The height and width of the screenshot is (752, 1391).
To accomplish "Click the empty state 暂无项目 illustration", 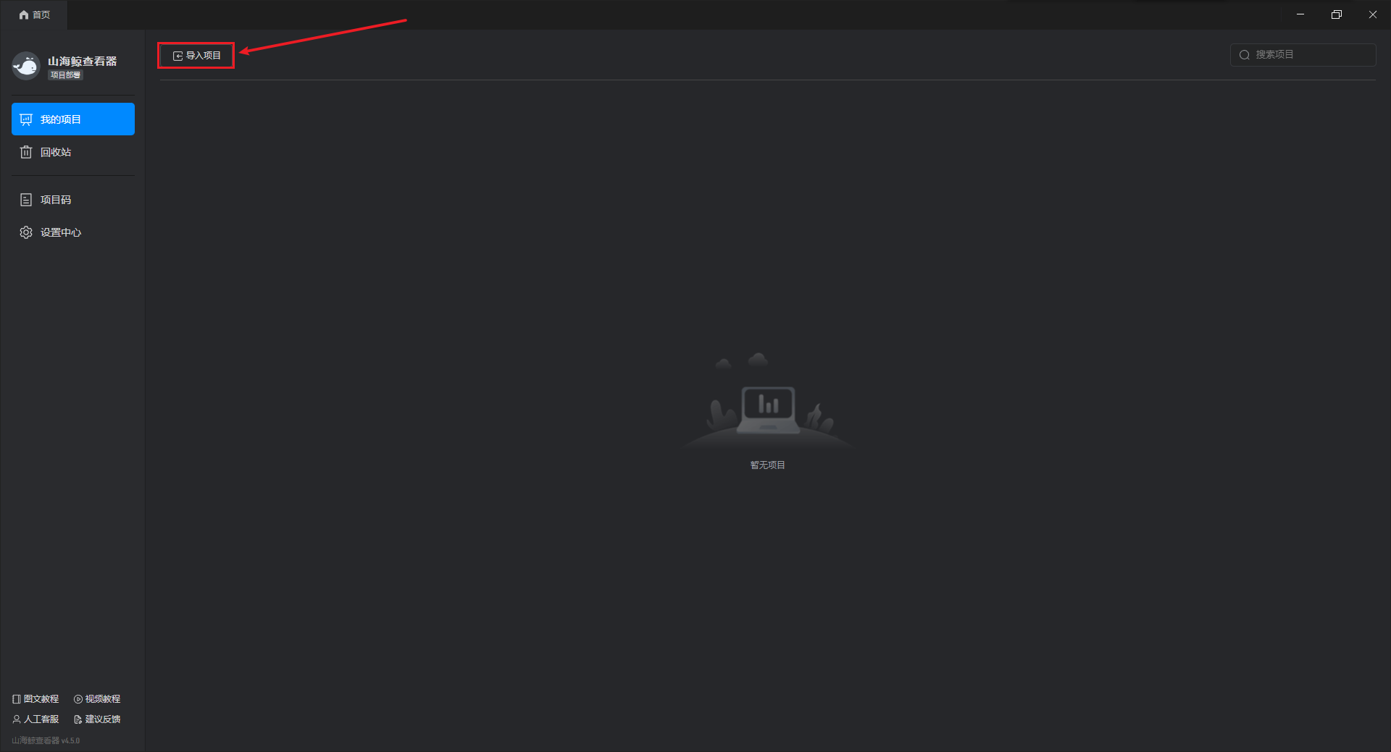I will [x=767, y=402].
